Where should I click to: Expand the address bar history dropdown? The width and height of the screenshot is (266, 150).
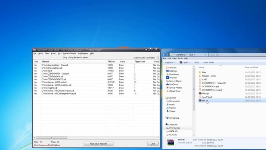(204, 55)
